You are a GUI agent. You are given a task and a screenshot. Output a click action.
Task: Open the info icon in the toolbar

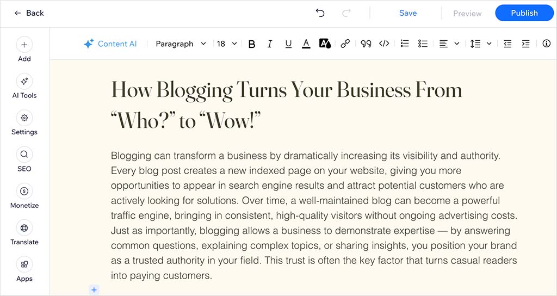[x=546, y=44]
